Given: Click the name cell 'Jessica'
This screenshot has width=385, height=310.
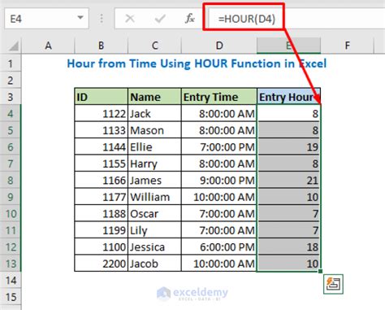Looking at the screenshot, I should coord(154,247).
